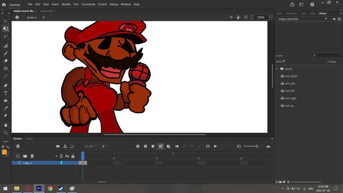The height and width of the screenshot is (193, 343).
Task: Open the Edit Symbols icon above stage
Action: [17, 17]
